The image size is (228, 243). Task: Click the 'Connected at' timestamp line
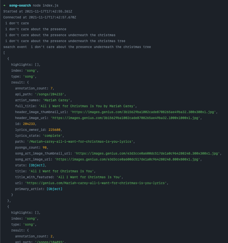[40, 17]
